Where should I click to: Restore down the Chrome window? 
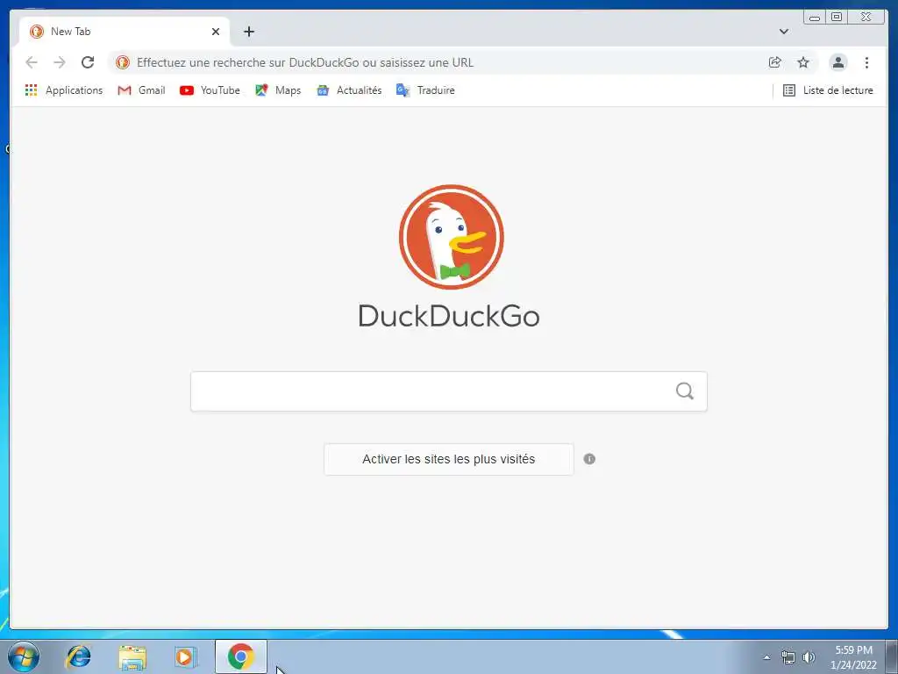[837, 17]
